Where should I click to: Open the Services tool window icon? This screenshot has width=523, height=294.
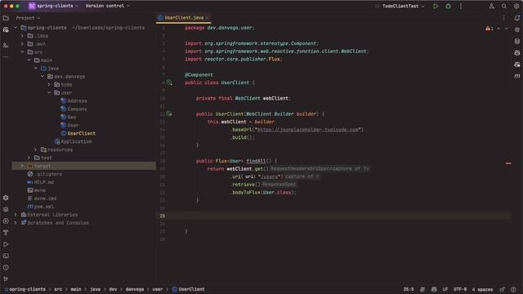tap(6, 221)
